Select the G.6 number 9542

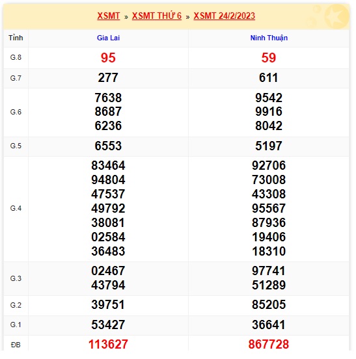tap(269, 98)
